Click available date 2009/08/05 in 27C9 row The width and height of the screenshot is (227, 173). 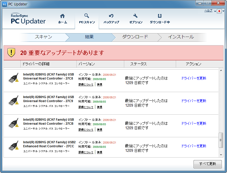99,102
